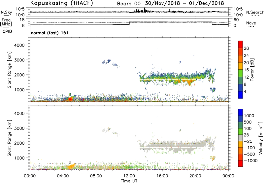The width and height of the screenshot is (264, 183).
Task: Click the "20:00" time tick label
Action: pyautogui.click(x=195, y=176)
